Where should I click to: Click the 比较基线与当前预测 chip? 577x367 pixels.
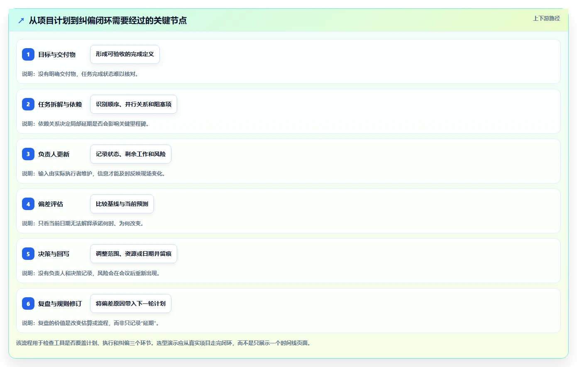click(122, 204)
